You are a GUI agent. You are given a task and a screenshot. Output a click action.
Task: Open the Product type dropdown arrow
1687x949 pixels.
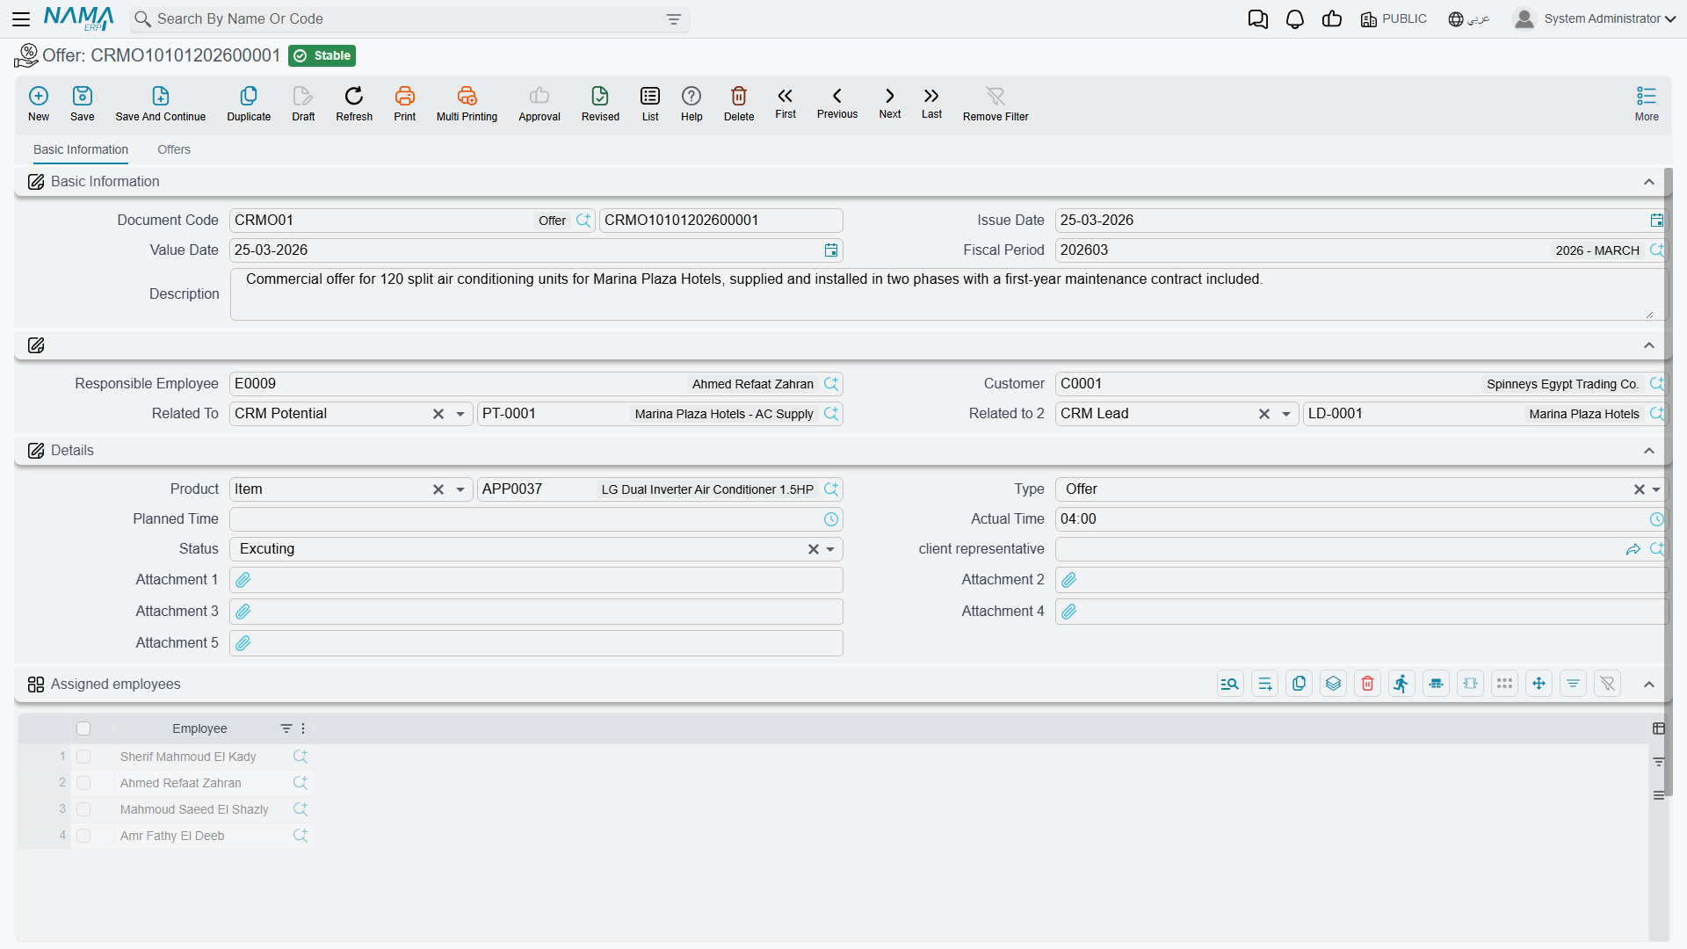[460, 489]
